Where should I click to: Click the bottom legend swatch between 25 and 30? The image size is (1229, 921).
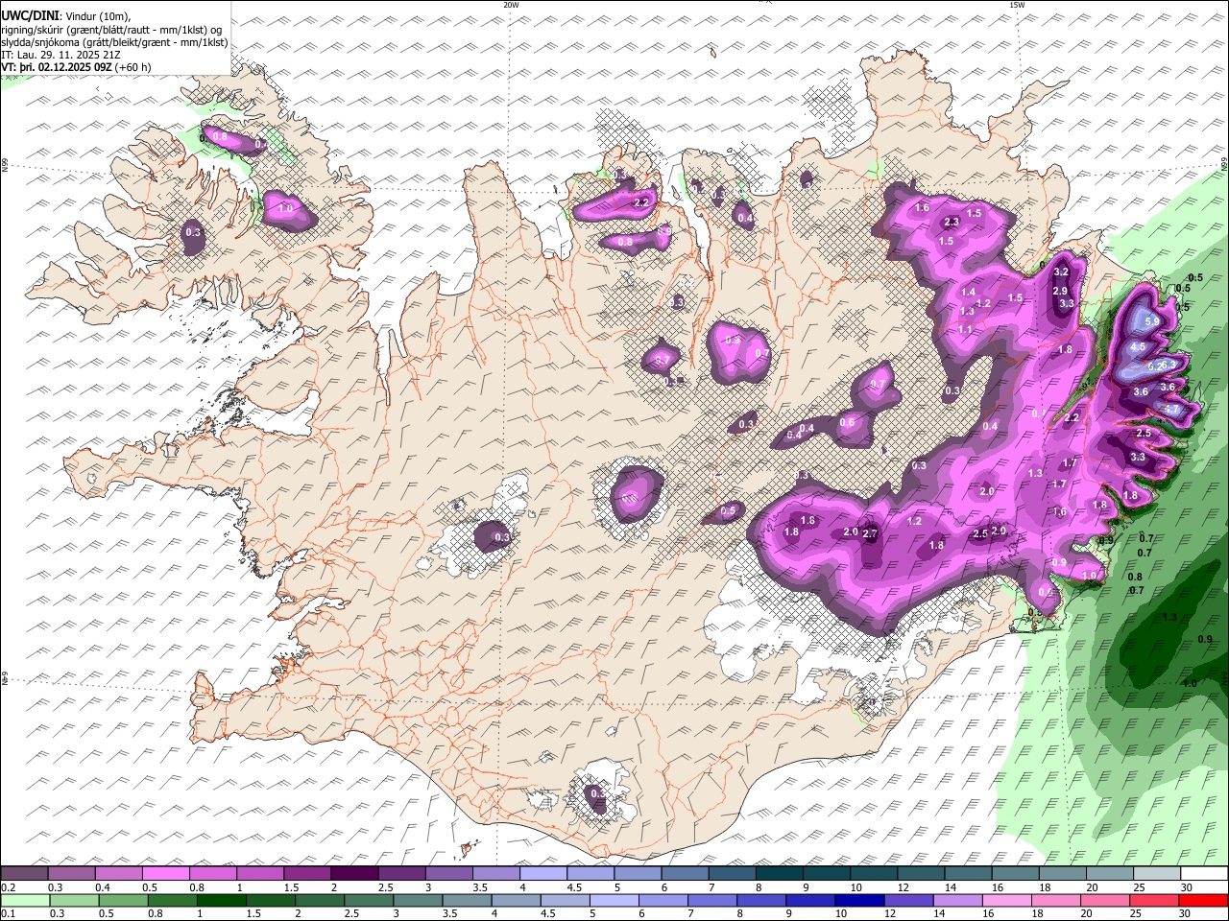(x=1154, y=900)
